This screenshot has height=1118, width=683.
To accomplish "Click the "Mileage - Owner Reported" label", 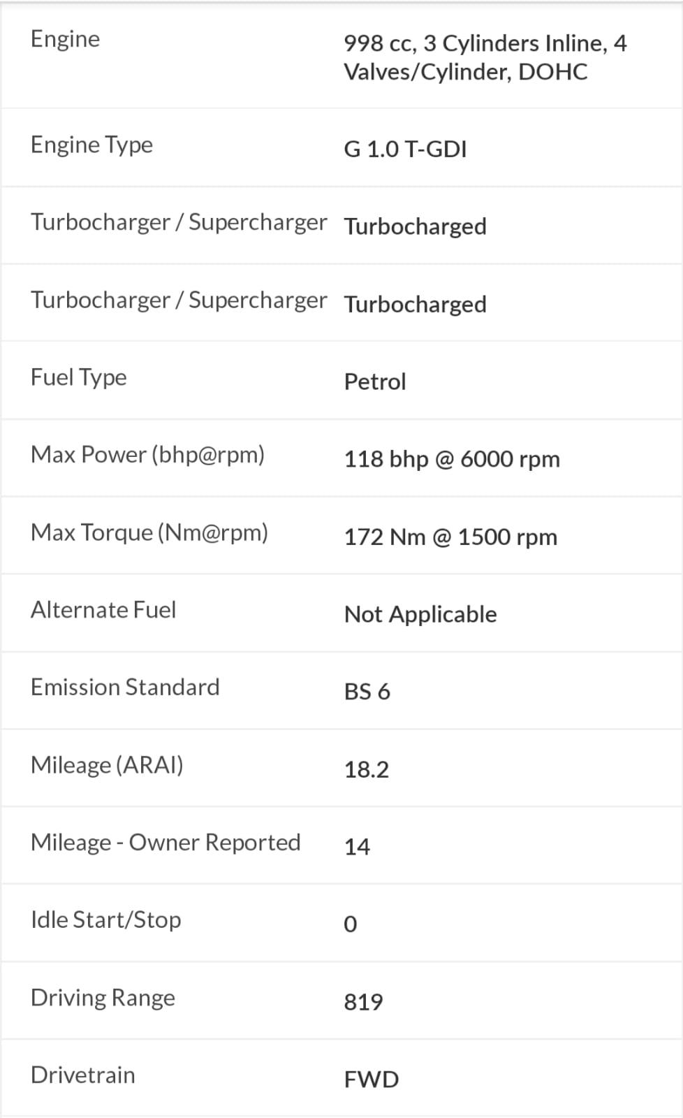I will (166, 843).
